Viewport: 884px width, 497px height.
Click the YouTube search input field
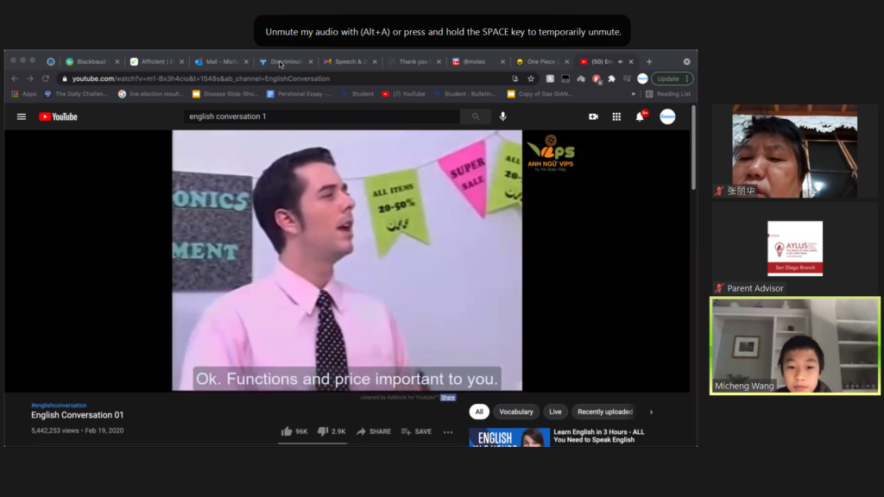321,116
